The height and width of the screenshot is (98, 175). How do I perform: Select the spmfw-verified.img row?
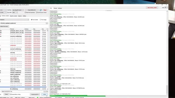coord(23,74)
